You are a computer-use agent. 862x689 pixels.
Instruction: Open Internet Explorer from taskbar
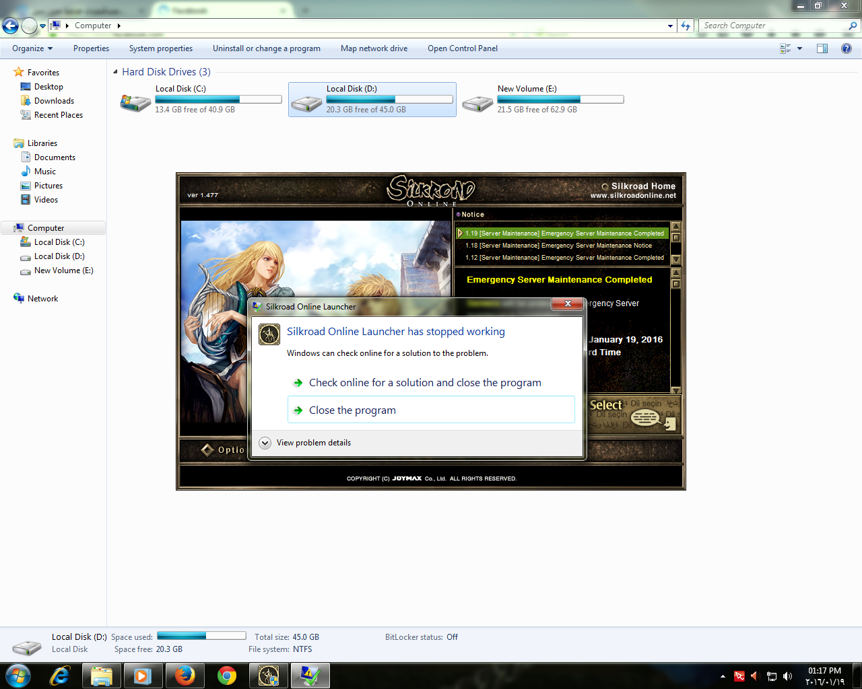60,676
